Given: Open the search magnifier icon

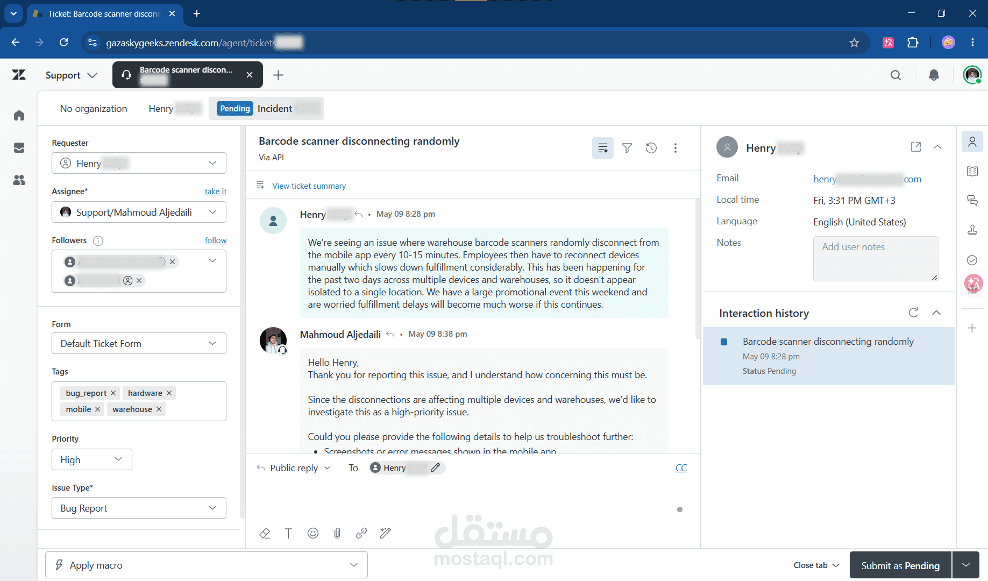Looking at the screenshot, I should (x=895, y=75).
